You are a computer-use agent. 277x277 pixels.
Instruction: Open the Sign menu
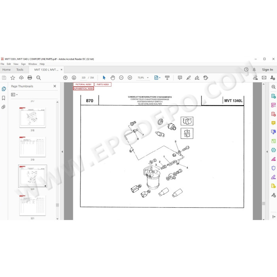coord(23,64)
